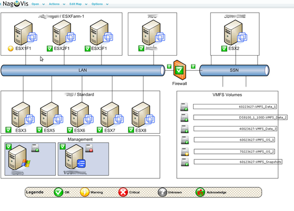This screenshot has height=211, width=294.
Task: Expand the arrow next to Edit Map
Action: pyautogui.click(x=86, y=4)
